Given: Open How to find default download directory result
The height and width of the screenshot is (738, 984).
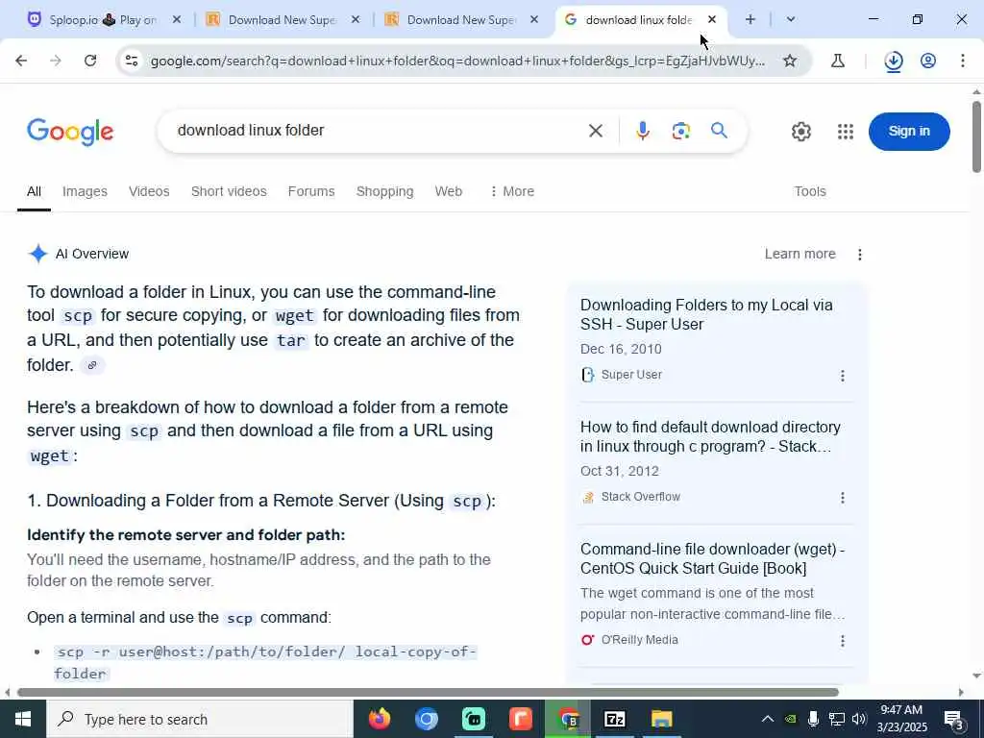Looking at the screenshot, I should 710,437.
